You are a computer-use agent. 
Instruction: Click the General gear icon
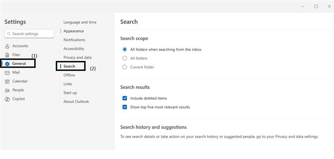tap(7, 64)
